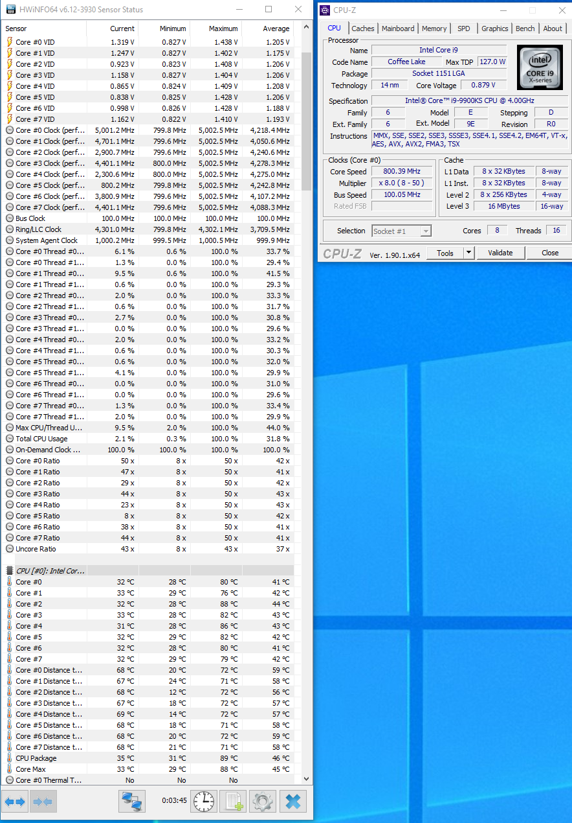Click the Threads value 16 in CPU-Z
Image resolution: width=572 pixels, height=823 pixels.
[556, 231]
